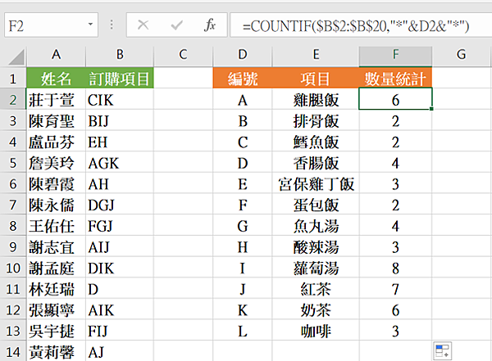Click the Insert Function fx icon
Screen dimensions: 492x361
210,25
